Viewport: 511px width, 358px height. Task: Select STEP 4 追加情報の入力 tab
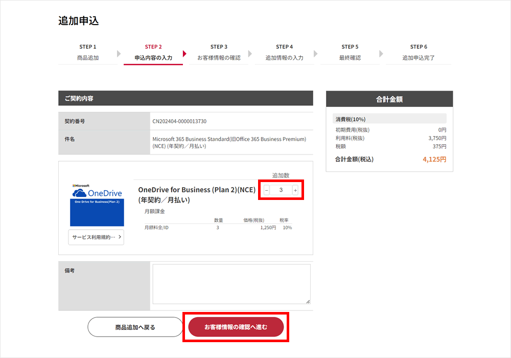click(284, 53)
